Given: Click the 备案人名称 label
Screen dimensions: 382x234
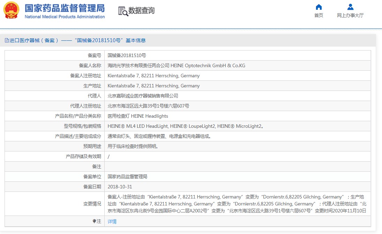Looking at the screenshot, I should [x=90, y=65].
